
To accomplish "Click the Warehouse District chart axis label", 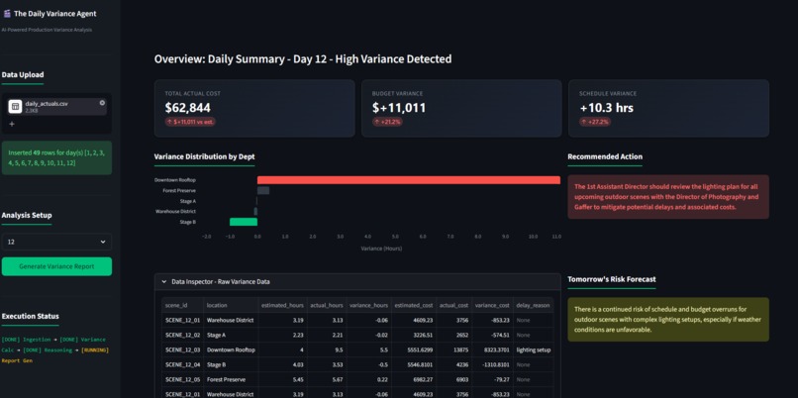I will tap(175, 211).
